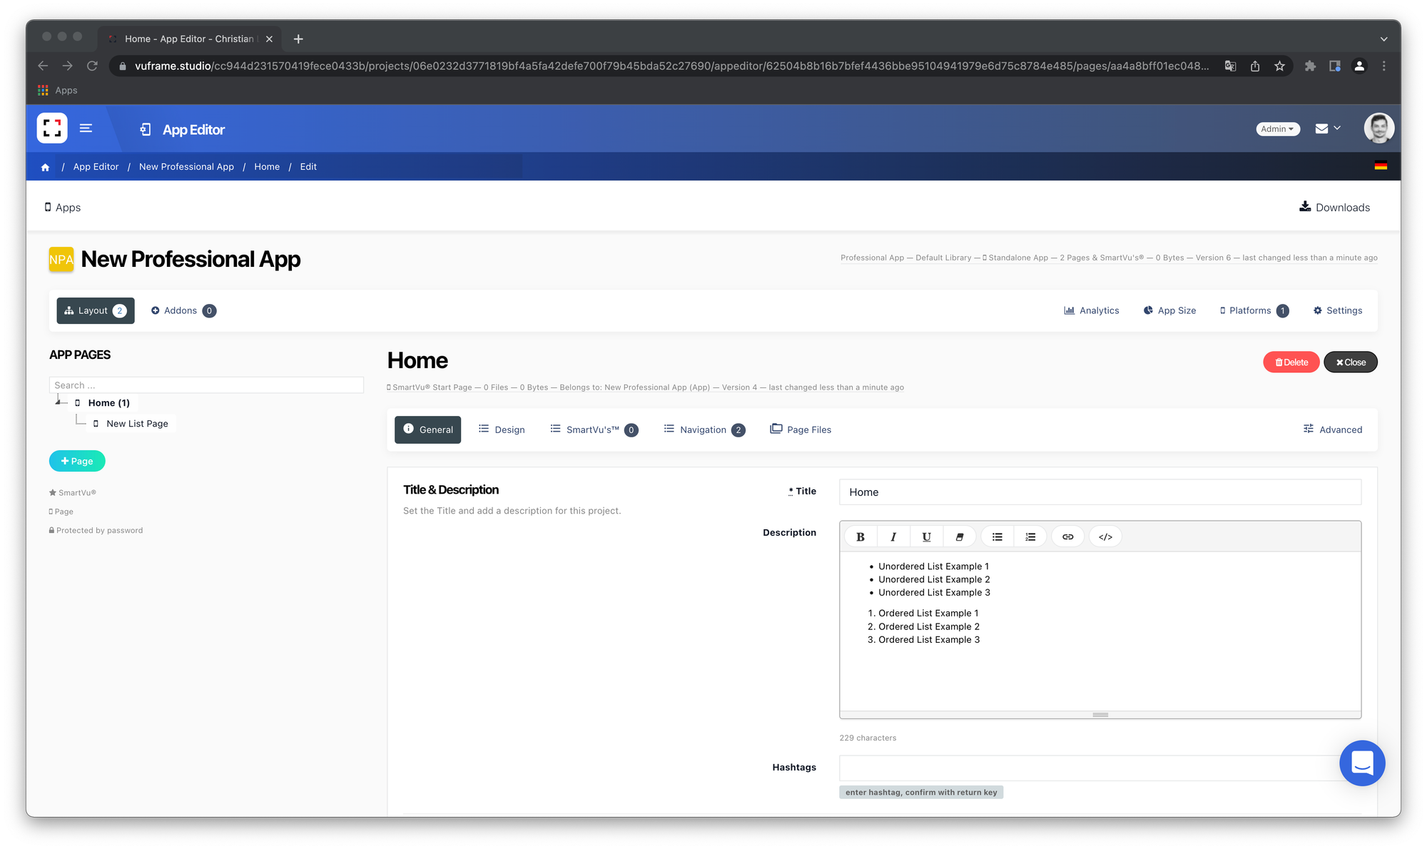Viewport: 1427px width, 849px height.
Task: Click the Vuframe logo icon
Action: (x=52, y=128)
